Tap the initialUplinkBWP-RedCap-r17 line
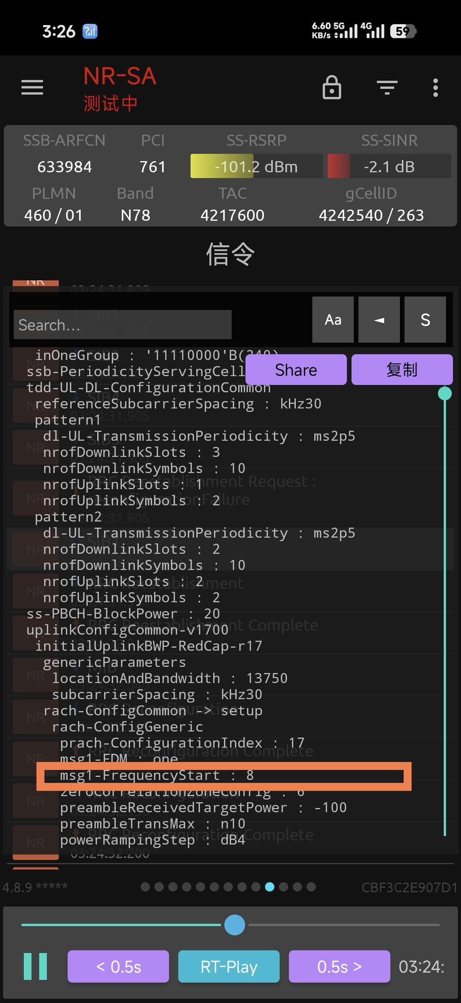This screenshot has width=461, height=1003. point(149,646)
